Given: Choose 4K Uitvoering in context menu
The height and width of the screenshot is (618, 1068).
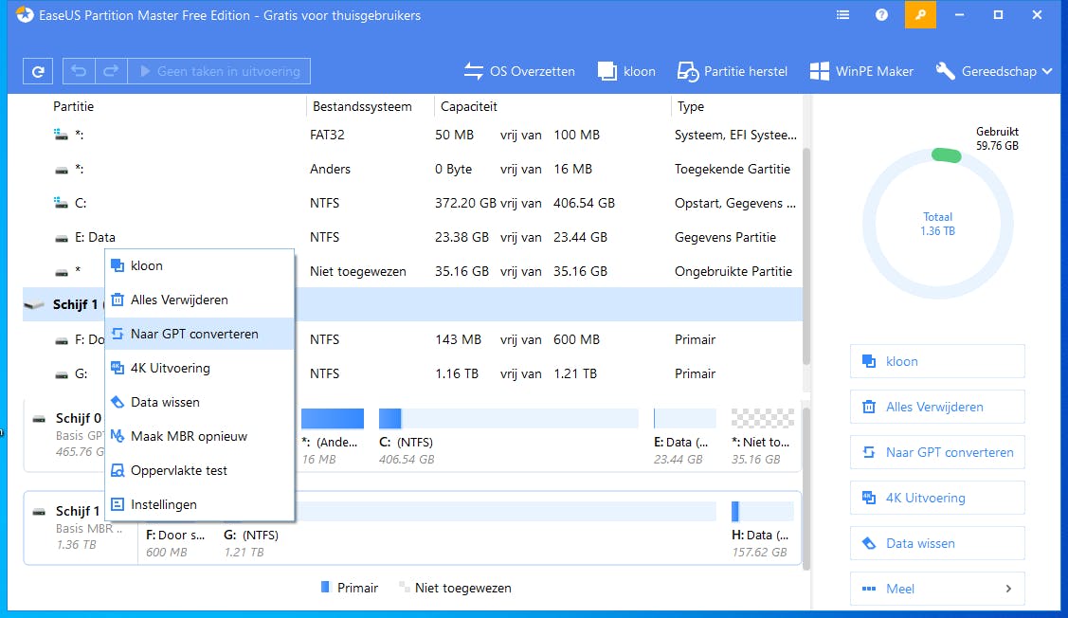Looking at the screenshot, I should (x=200, y=368).
